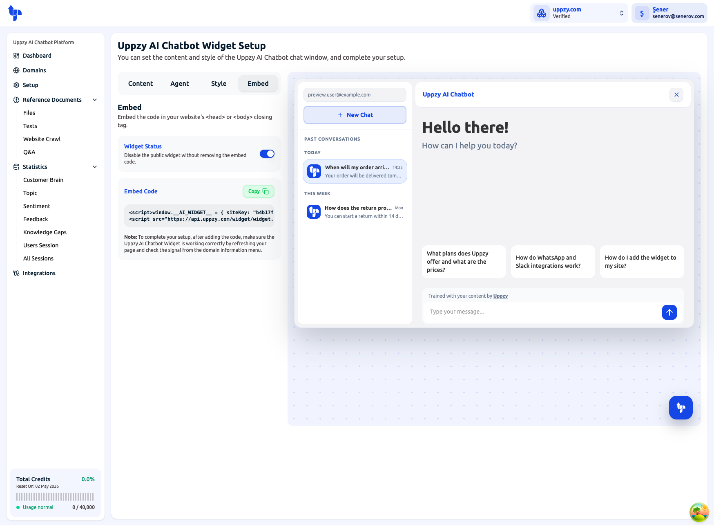
Task: Collapse the Reference Documents section
Action: point(95,100)
